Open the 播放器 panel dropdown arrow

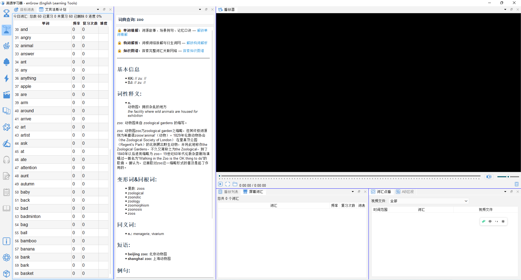click(505, 9)
